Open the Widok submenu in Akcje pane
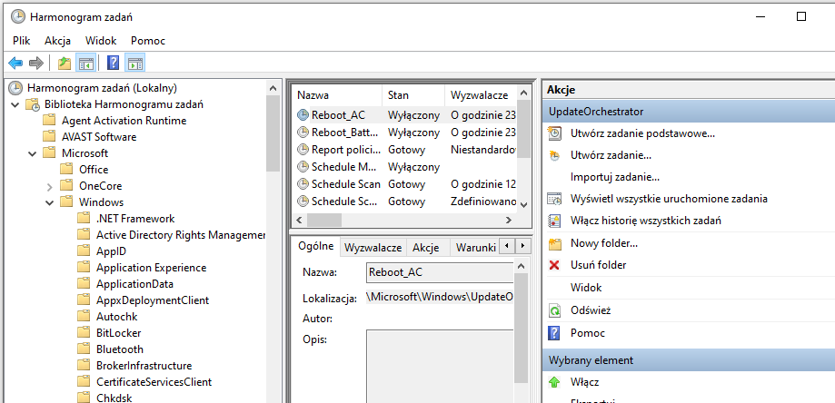 (586, 288)
